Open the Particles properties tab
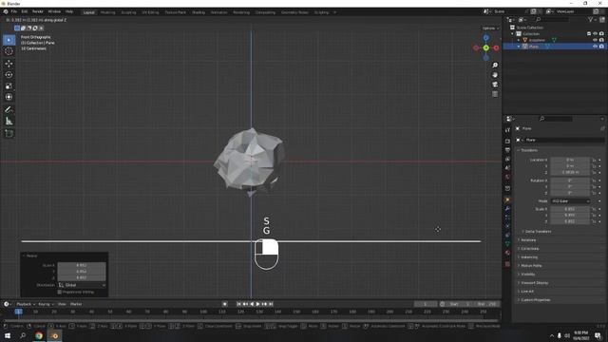 click(x=507, y=218)
